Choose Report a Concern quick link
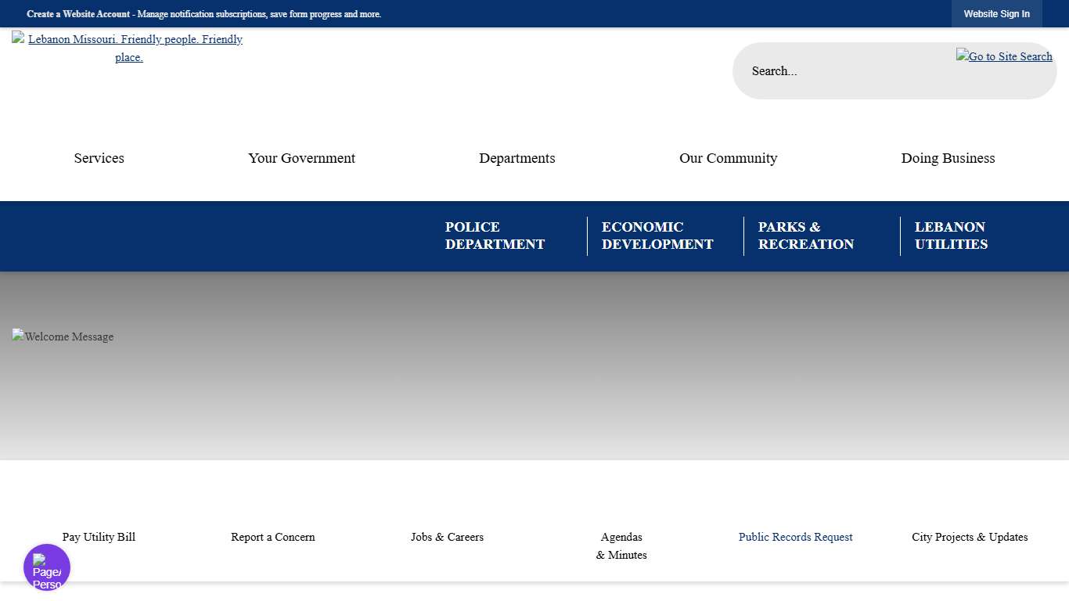Image resolution: width=1069 pixels, height=601 pixels. pos(273,537)
